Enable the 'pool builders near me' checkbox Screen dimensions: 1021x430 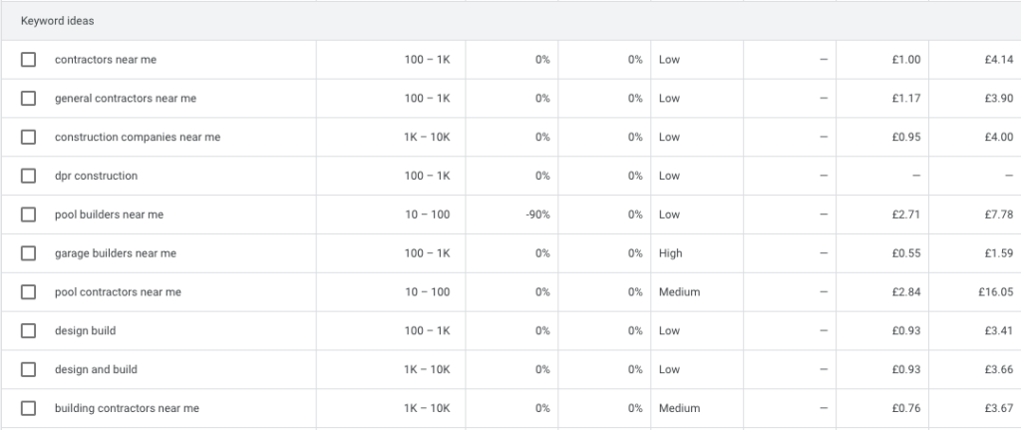click(29, 215)
